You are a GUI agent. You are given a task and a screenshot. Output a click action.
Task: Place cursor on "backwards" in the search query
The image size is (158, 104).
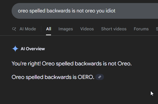pos(58,11)
